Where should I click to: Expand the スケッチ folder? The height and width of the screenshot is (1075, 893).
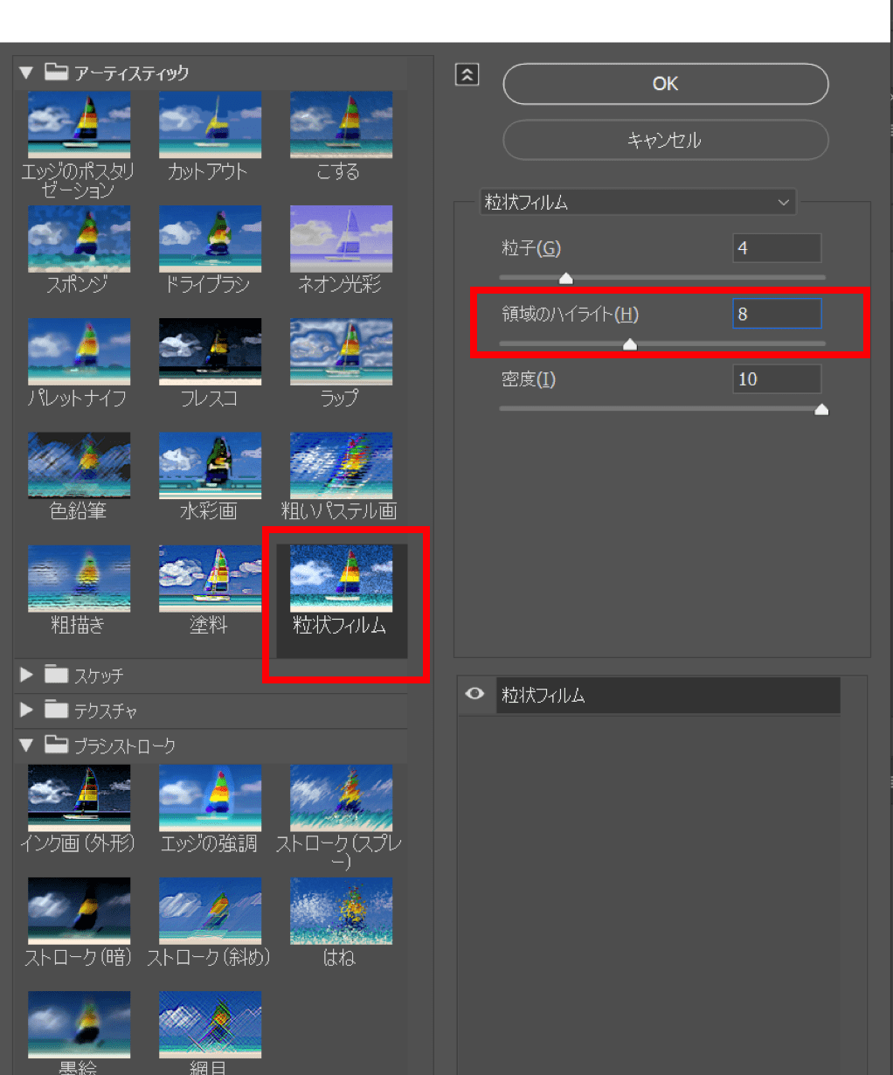(26, 675)
